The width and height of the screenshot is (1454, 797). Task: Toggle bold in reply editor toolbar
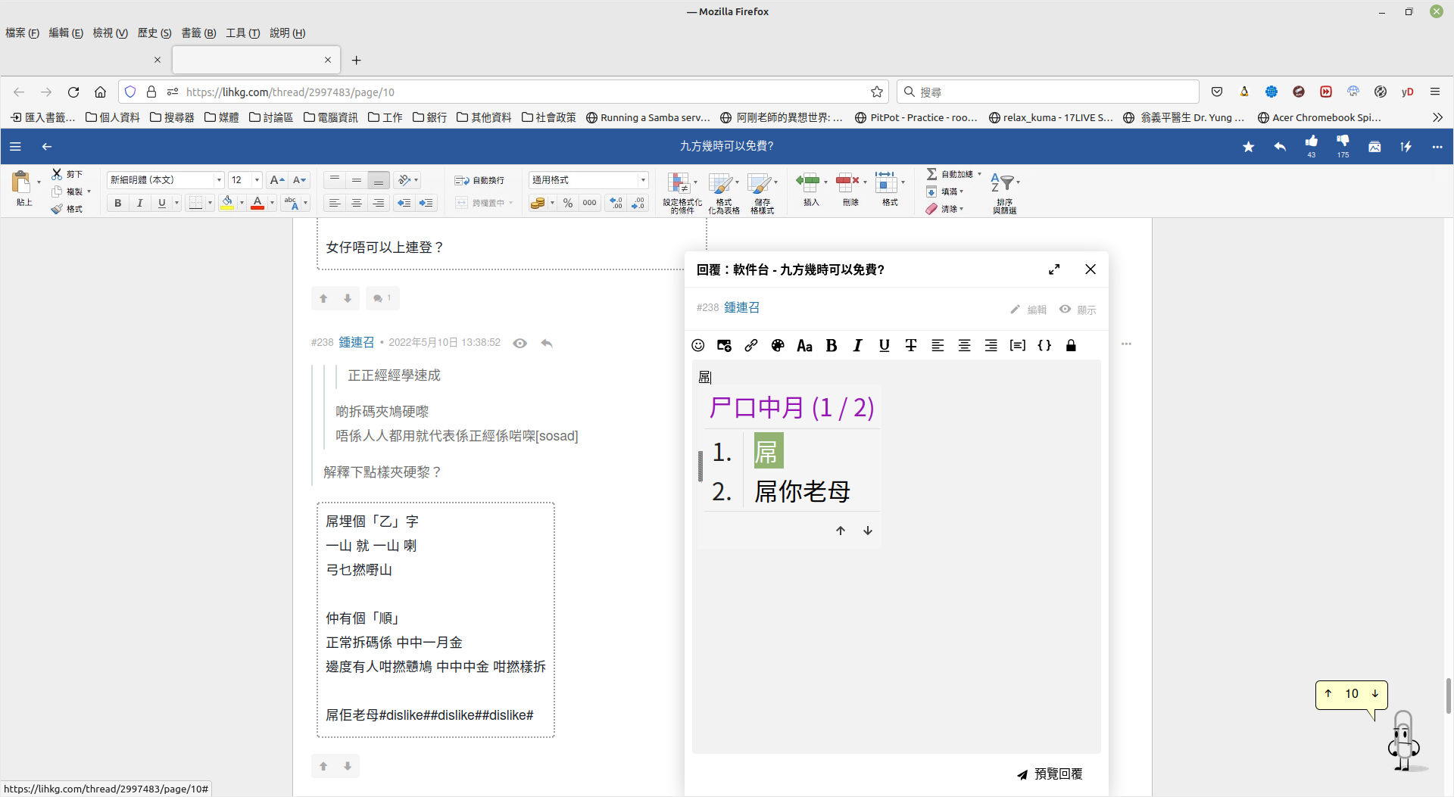(x=832, y=345)
